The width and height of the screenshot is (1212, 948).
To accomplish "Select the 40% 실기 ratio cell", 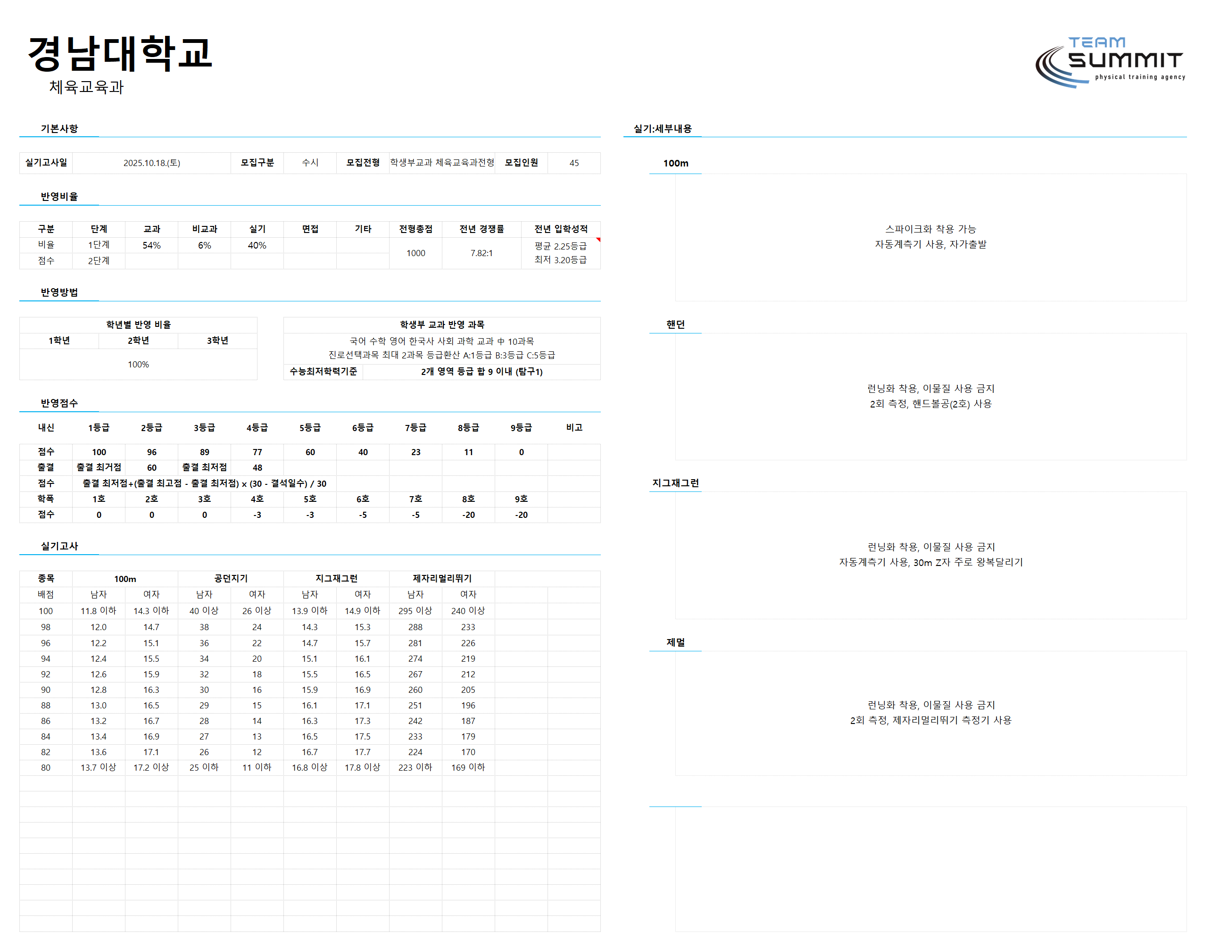I will (257, 245).
